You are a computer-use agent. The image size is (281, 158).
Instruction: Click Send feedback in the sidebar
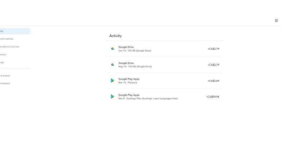pos(5,84)
